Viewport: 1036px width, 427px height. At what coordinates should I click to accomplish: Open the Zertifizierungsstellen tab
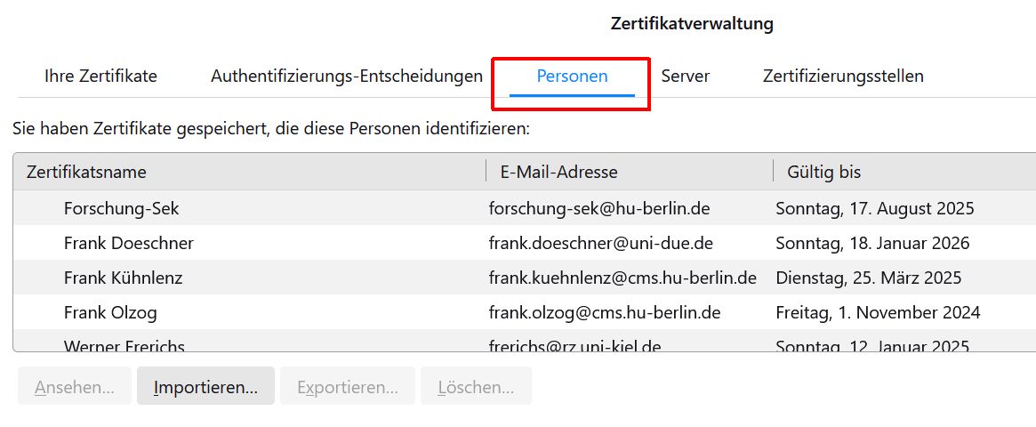click(x=842, y=77)
